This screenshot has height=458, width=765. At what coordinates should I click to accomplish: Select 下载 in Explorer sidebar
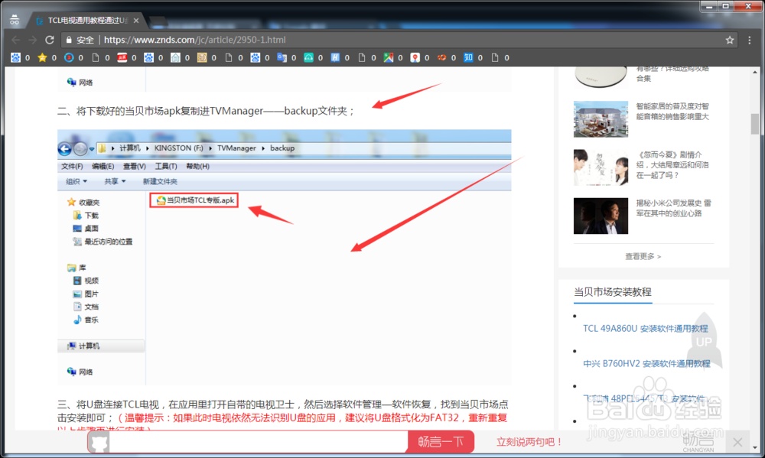point(86,215)
